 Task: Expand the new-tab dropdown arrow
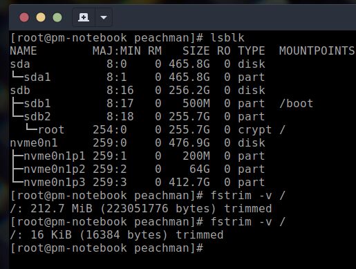[x=104, y=17]
